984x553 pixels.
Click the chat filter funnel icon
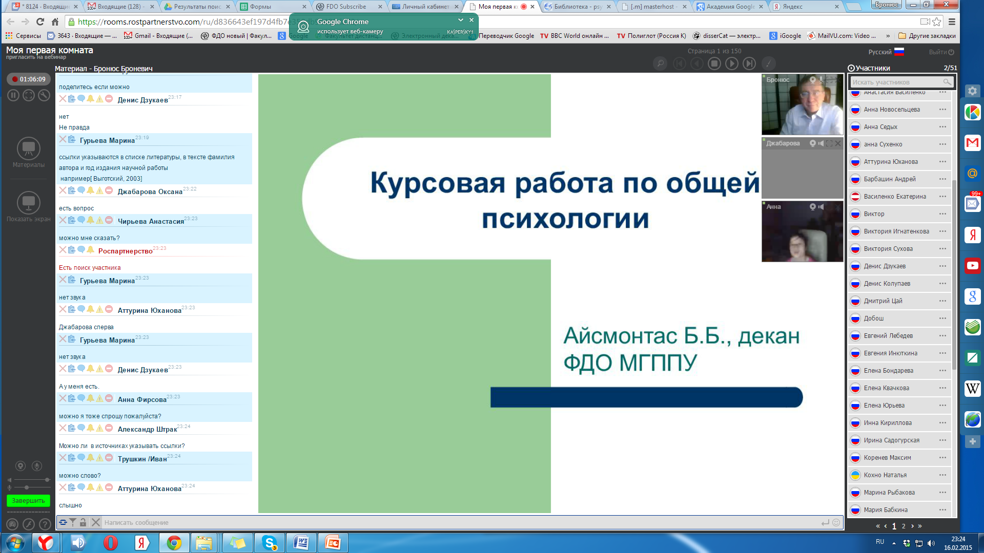[73, 522]
